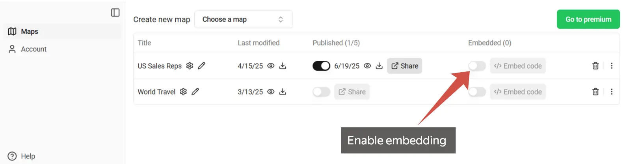Enable embedding for World Travel
Screen dimensions: 625x164
pyautogui.click(x=477, y=92)
